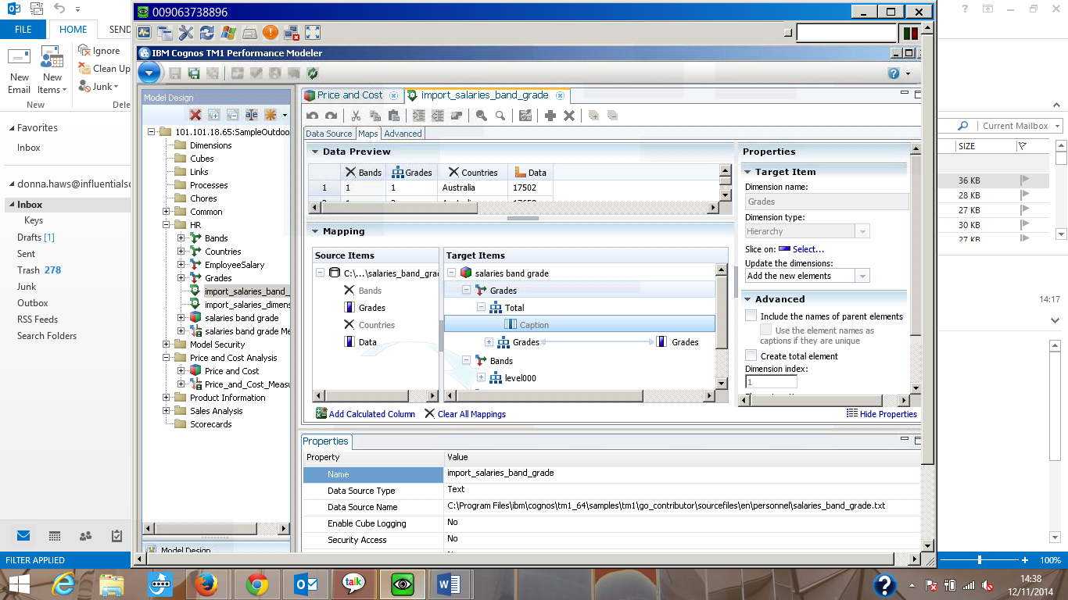Open Firefox from the taskbar
This screenshot has width=1068, height=600.
tap(206, 584)
